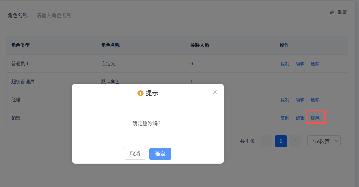Click the highlighted 删除 in 销售 row
Screen dimensions: 359x187
coord(315,118)
